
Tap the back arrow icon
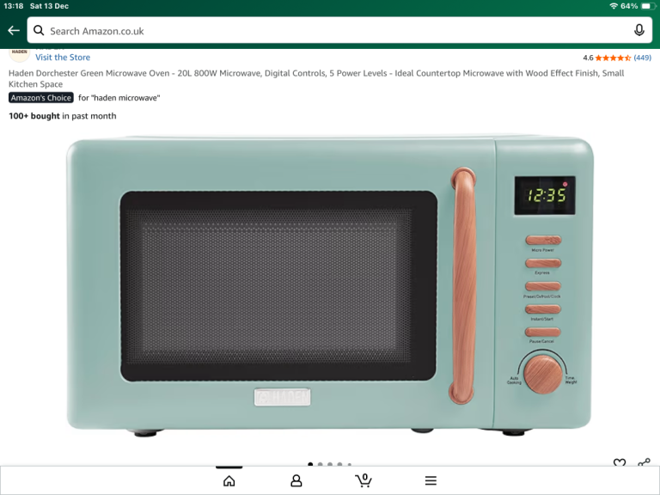pos(14,30)
